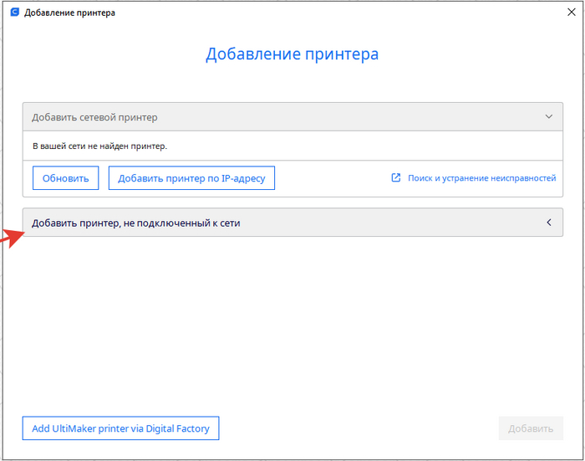Image resolution: width=585 pixels, height=461 pixels.
Task: Close the Добавление принтера dialog
Action: click(x=571, y=12)
